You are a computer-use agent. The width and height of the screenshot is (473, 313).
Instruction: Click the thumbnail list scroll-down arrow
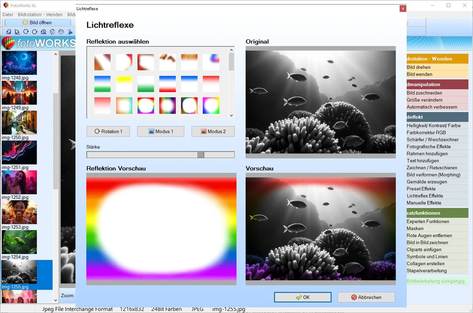tap(56, 300)
